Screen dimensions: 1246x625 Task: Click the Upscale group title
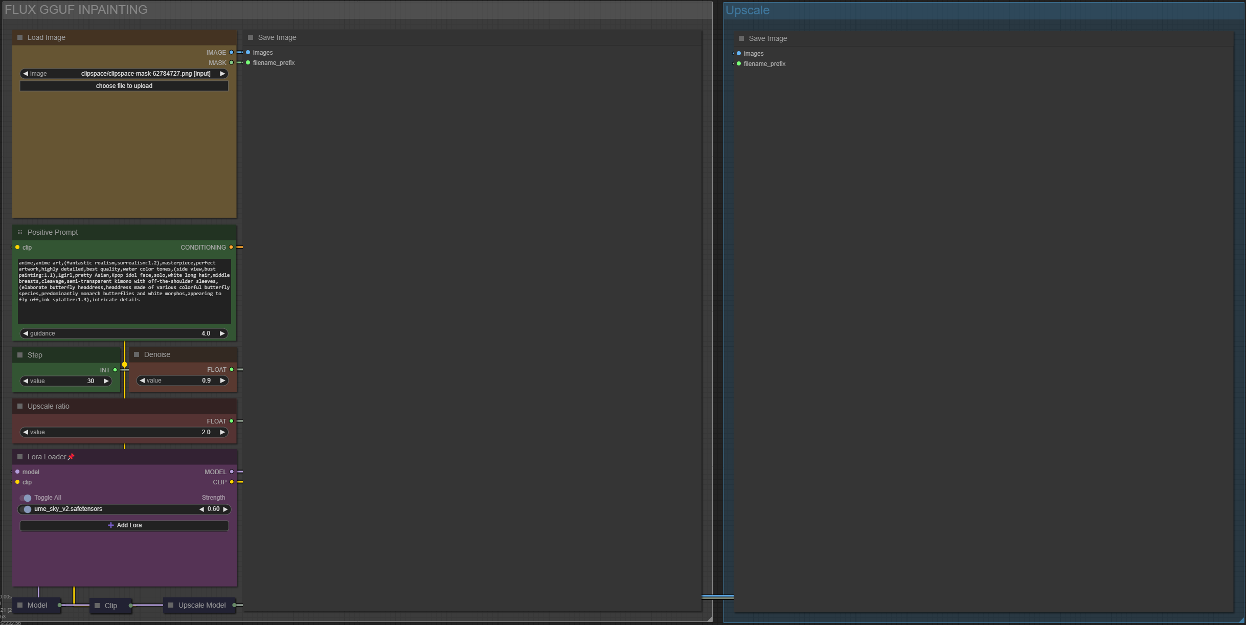[747, 10]
